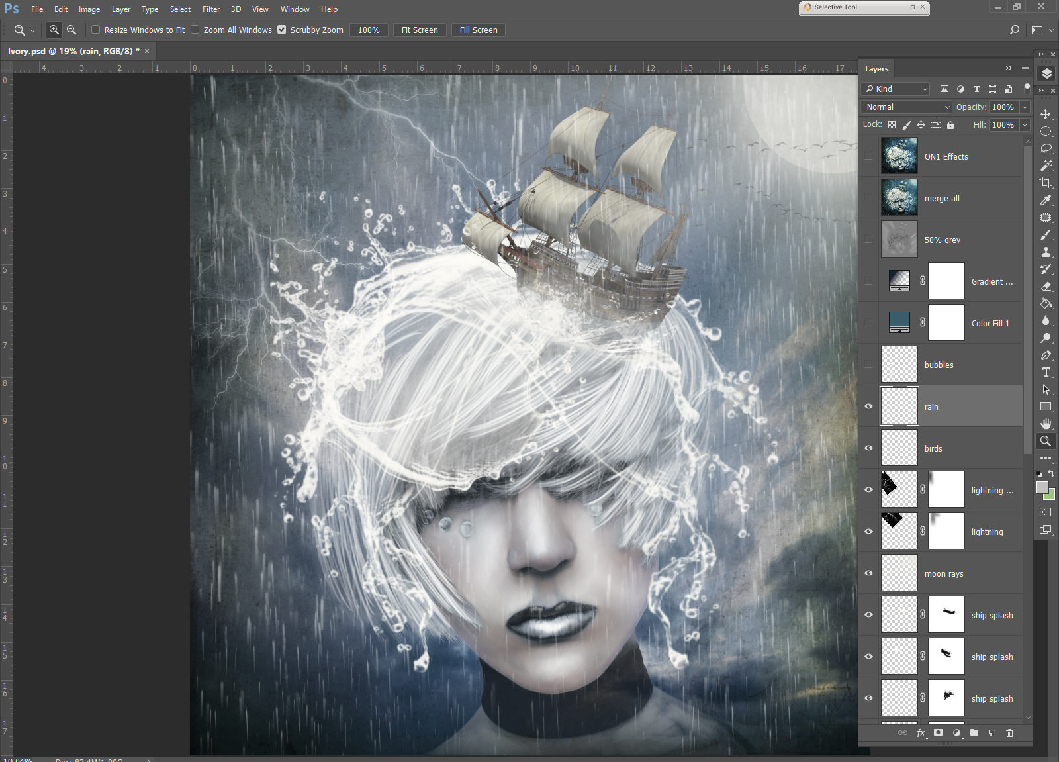Click the zoom out magnifier icon
This screenshot has height=762, width=1059.
[71, 30]
